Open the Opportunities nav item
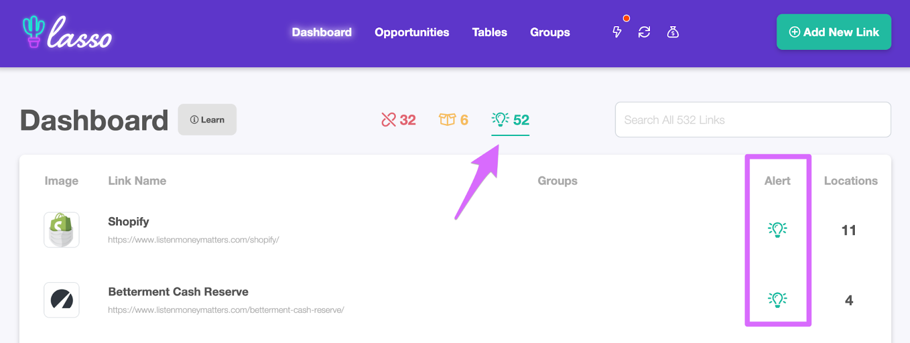Screen dimensions: 910x343 coord(412,32)
